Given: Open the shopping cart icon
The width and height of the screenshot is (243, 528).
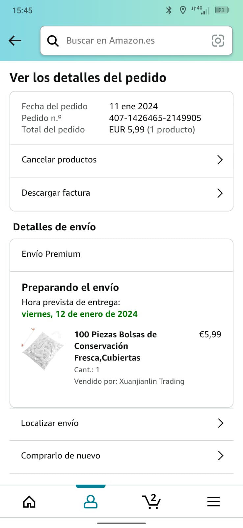Looking at the screenshot, I should [x=152, y=502].
